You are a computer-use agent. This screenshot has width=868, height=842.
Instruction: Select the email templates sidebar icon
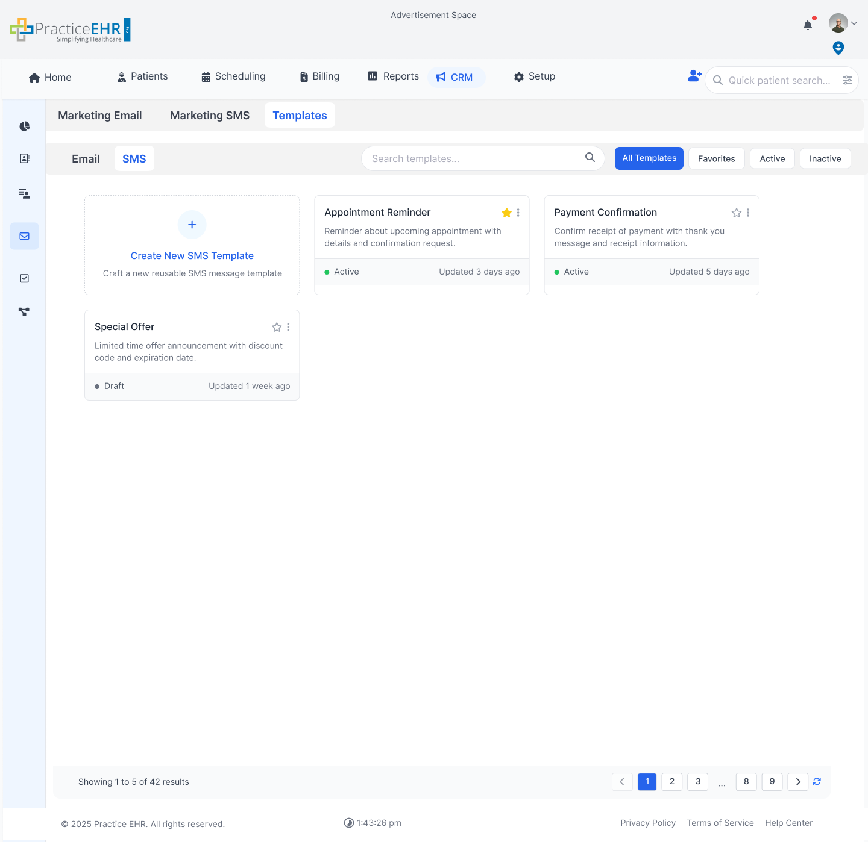24,235
